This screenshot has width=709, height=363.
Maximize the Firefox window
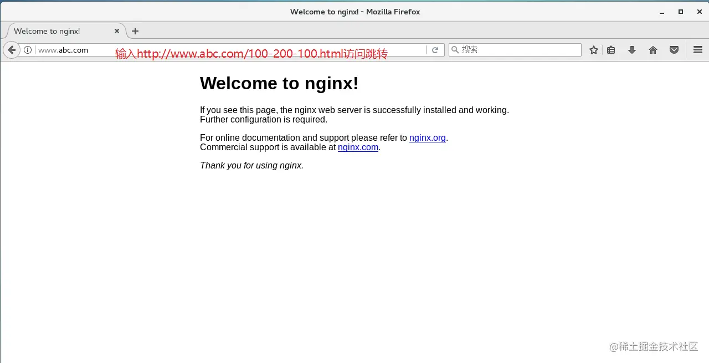(x=681, y=12)
